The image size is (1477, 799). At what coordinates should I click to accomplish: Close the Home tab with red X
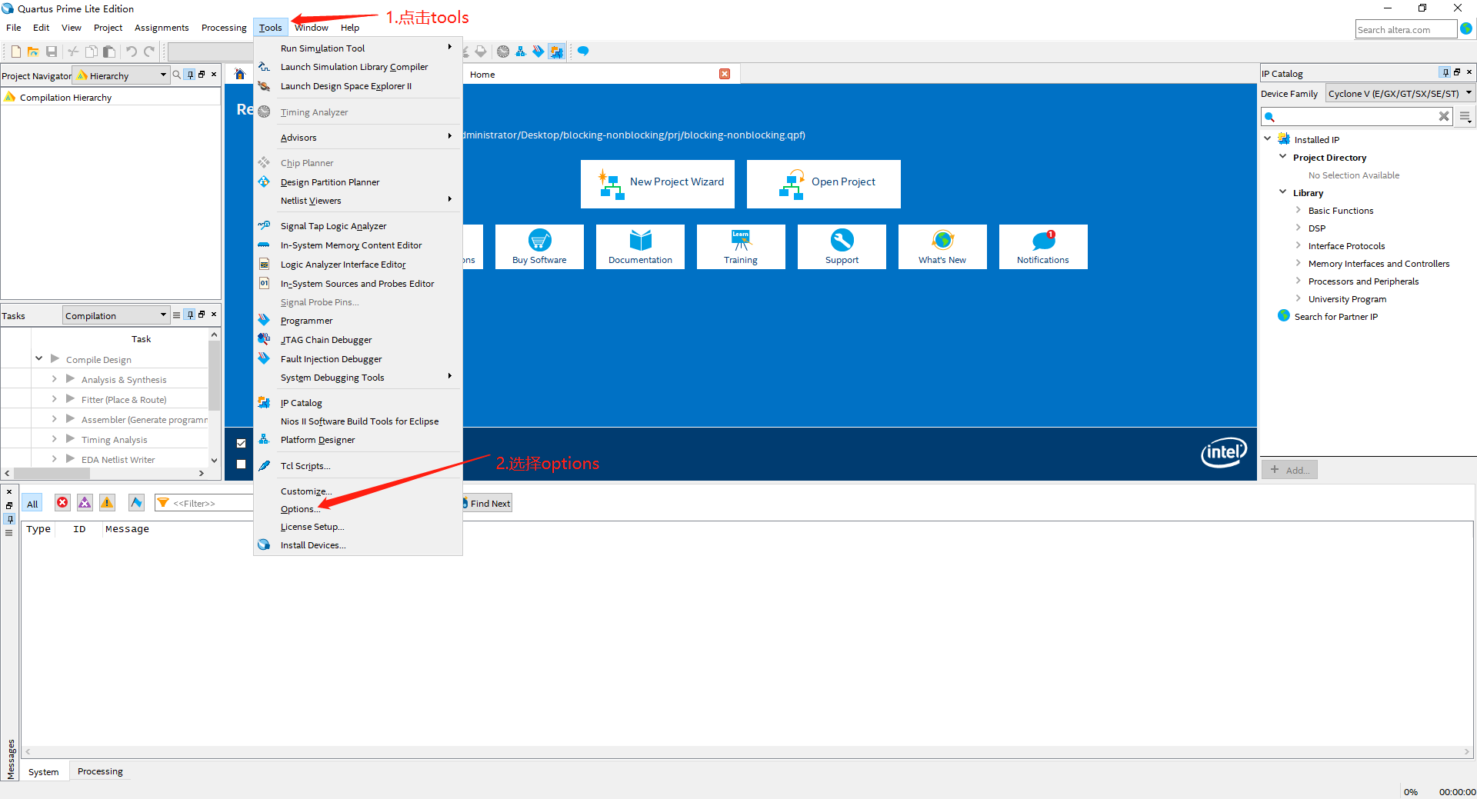tap(725, 74)
